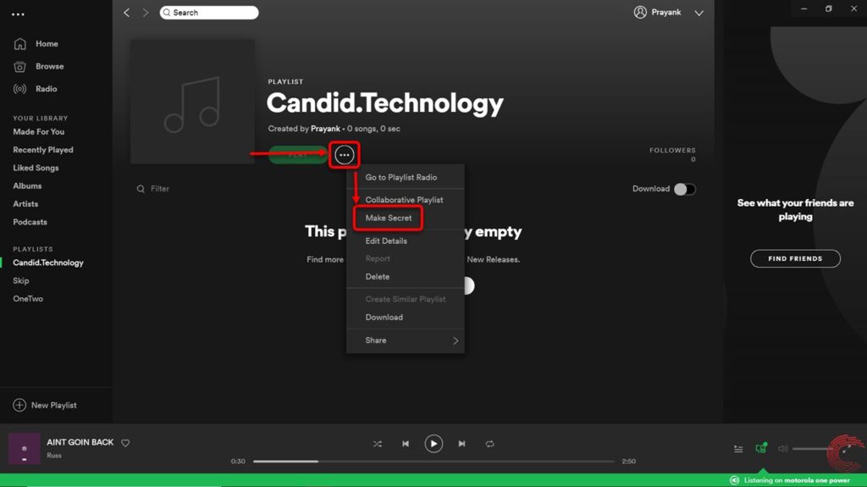Open Made For You library
The height and width of the screenshot is (487, 867).
coord(39,132)
